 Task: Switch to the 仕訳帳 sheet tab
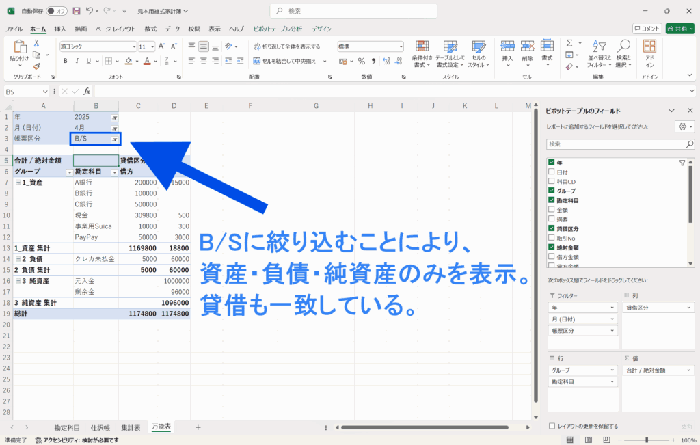[x=100, y=427]
